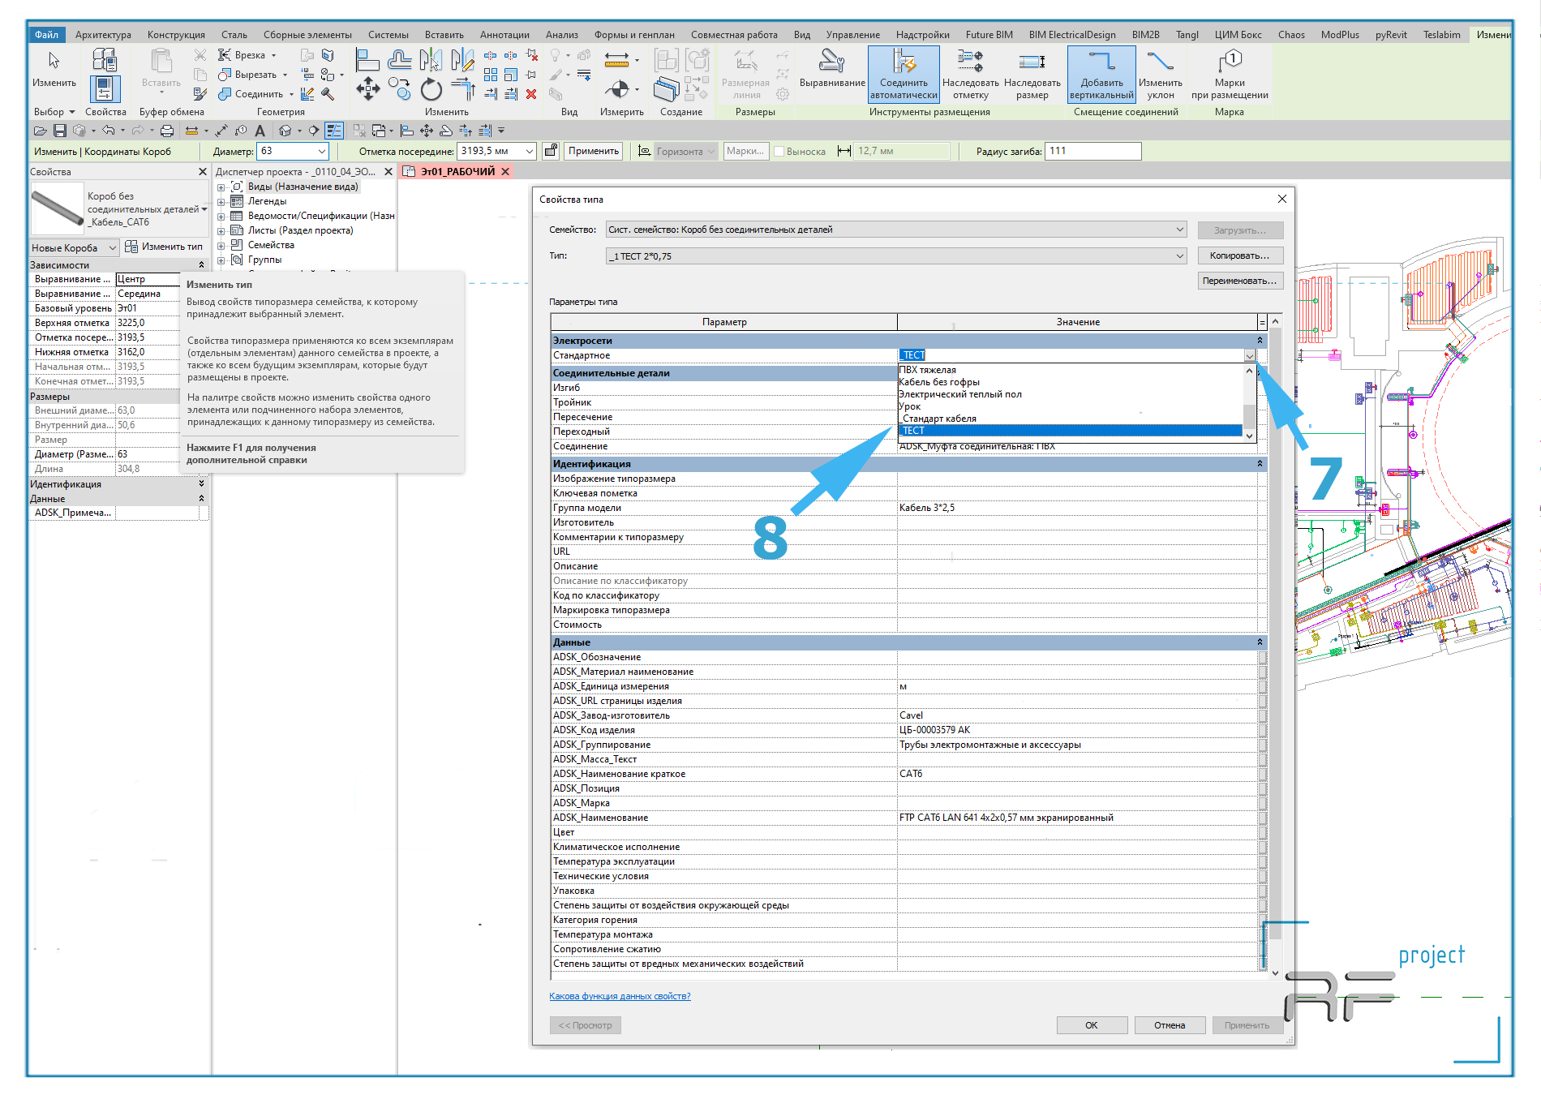Click the ОК button in the dialog
This screenshot has width=1541, height=1095.
tap(1092, 1025)
